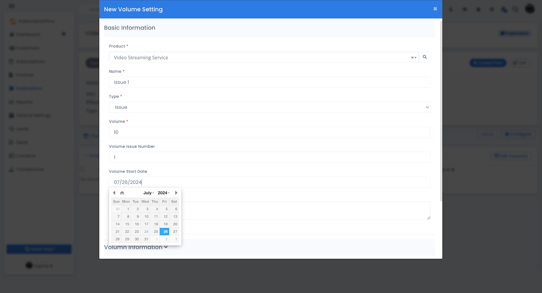
Task: Open the July month dropdown in calendar
Action: [148, 193]
